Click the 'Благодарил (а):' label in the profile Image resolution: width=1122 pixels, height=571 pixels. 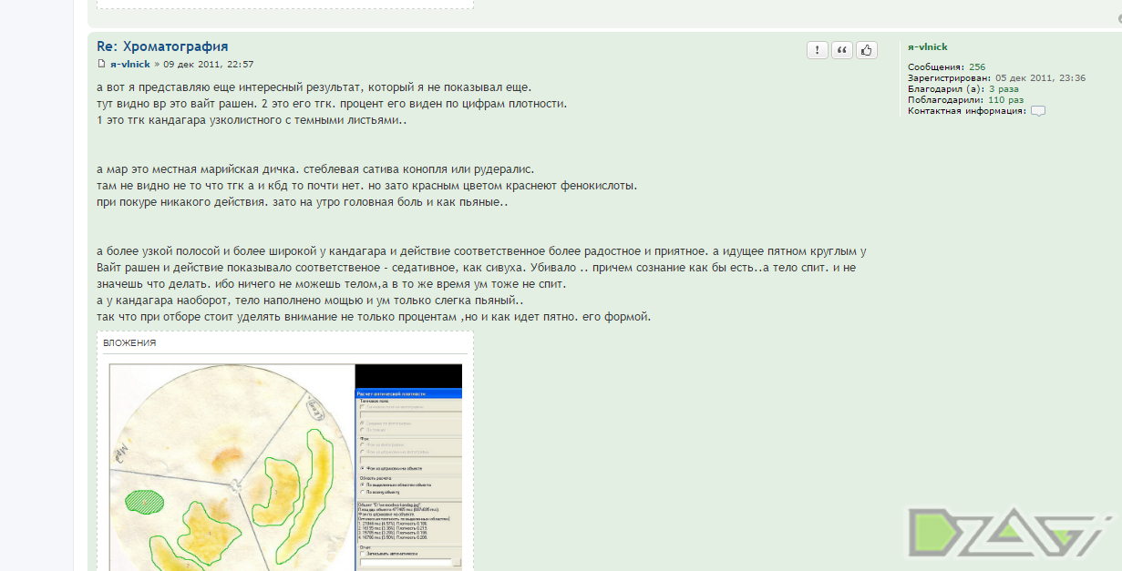point(946,89)
